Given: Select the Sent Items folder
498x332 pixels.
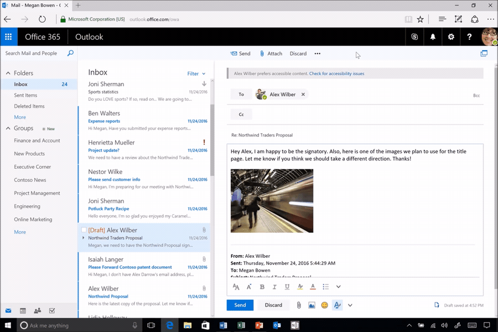Looking at the screenshot, I should tap(25, 95).
